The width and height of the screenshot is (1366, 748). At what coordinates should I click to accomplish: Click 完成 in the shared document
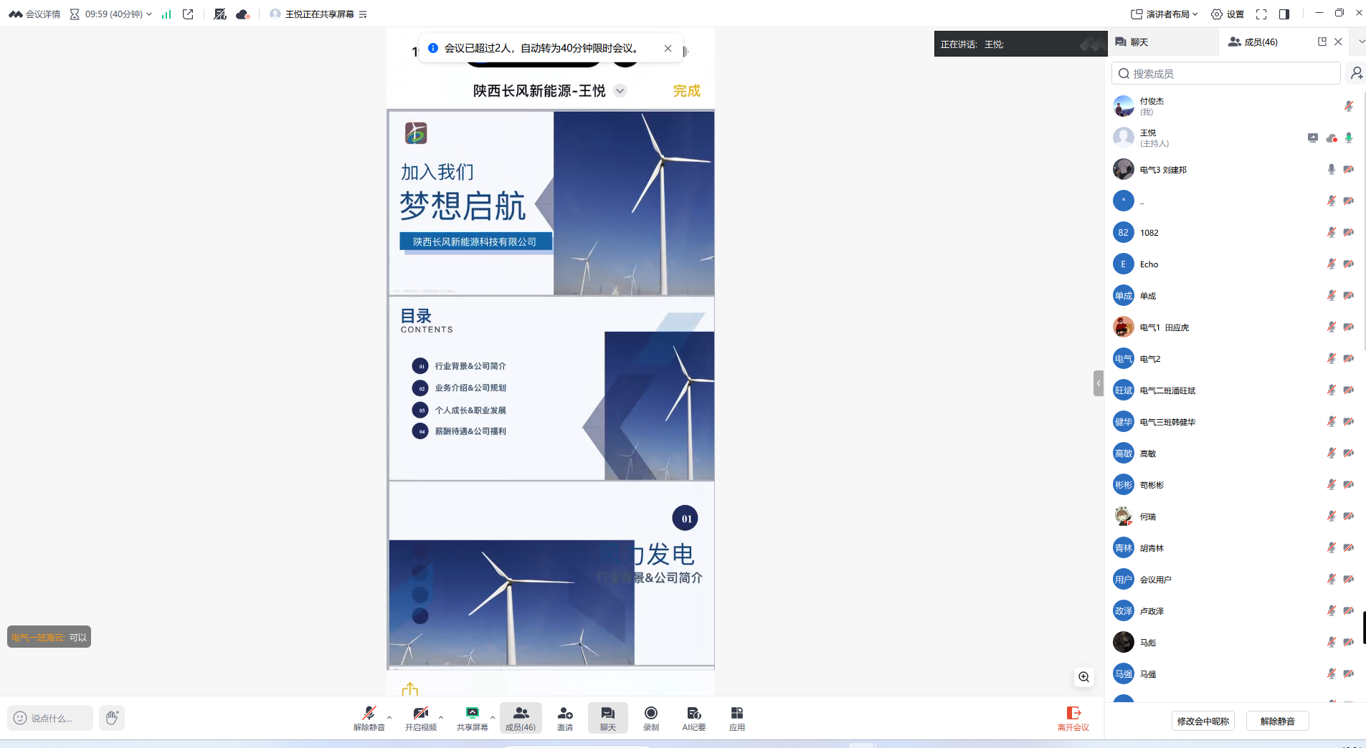(x=686, y=91)
